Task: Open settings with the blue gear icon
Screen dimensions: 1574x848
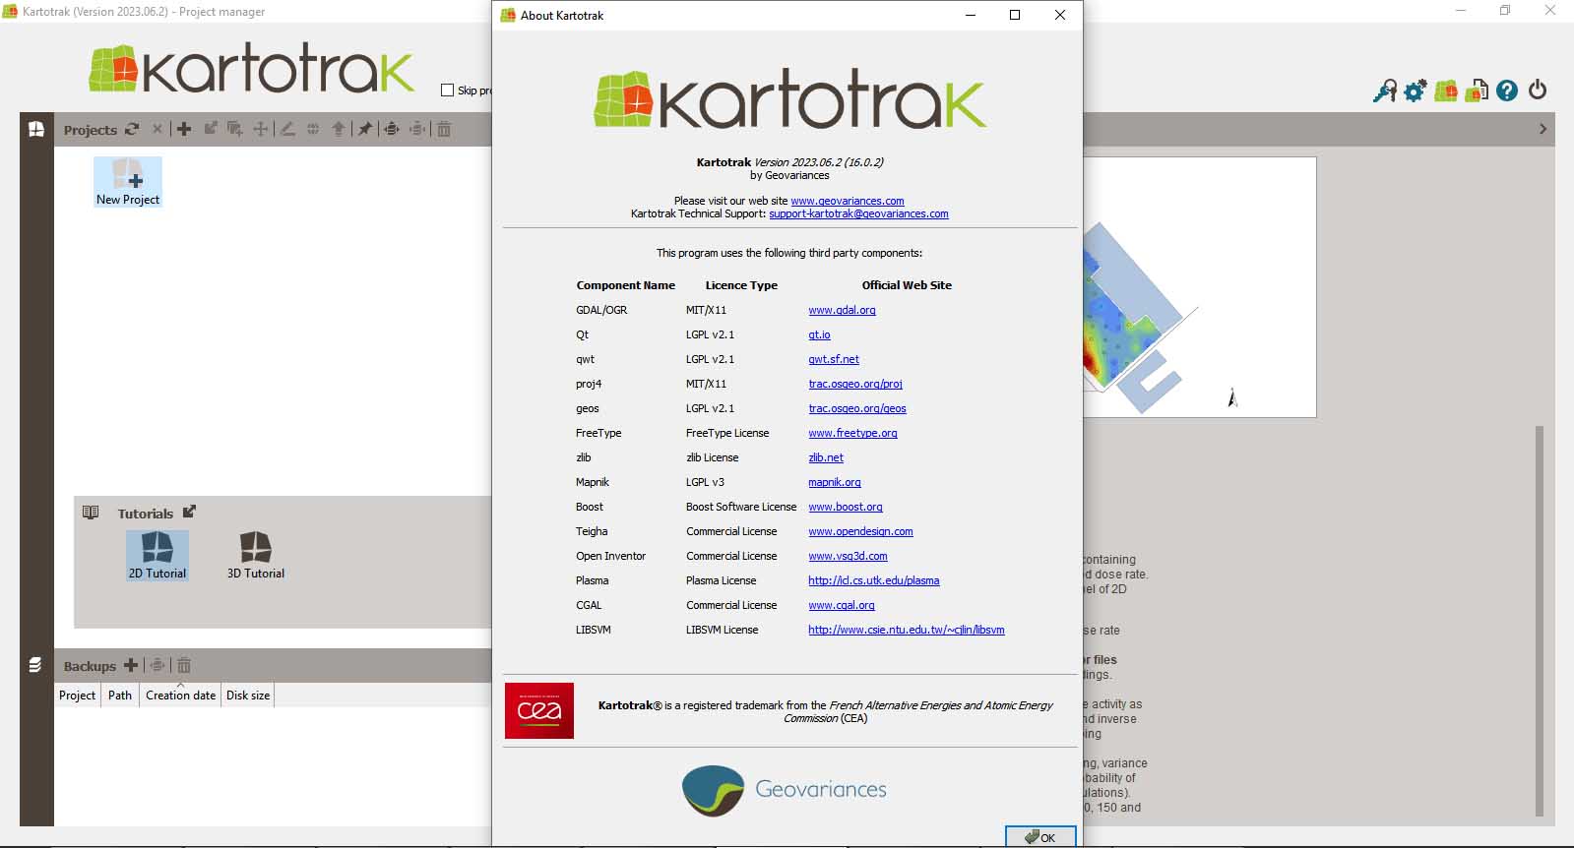Action: (1415, 91)
